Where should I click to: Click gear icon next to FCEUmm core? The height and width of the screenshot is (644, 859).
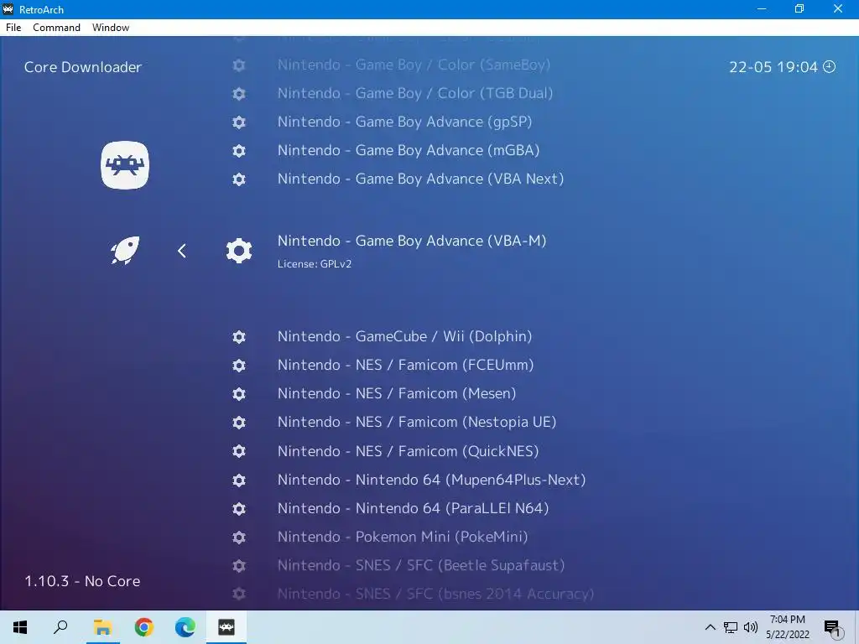[x=239, y=366]
